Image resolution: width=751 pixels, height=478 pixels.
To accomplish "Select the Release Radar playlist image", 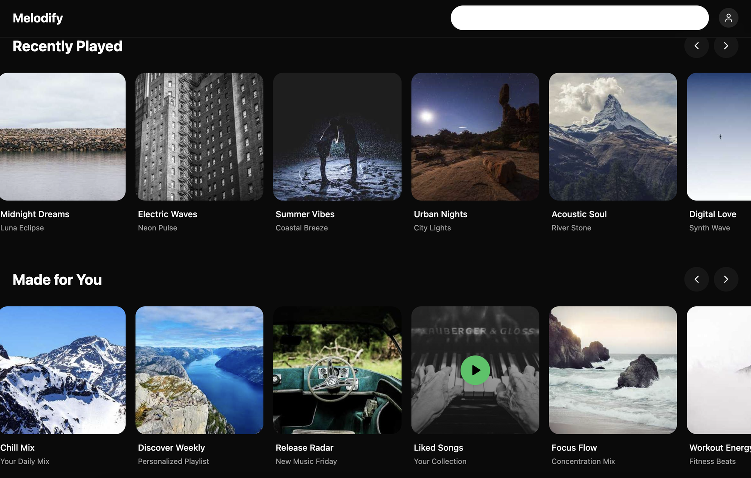I will [337, 370].
